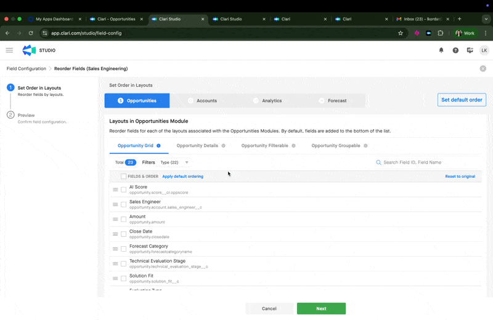The width and height of the screenshot is (493, 320).
Task: Select the Opportunity Grid layout tab
Action: (x=139, y=146)
